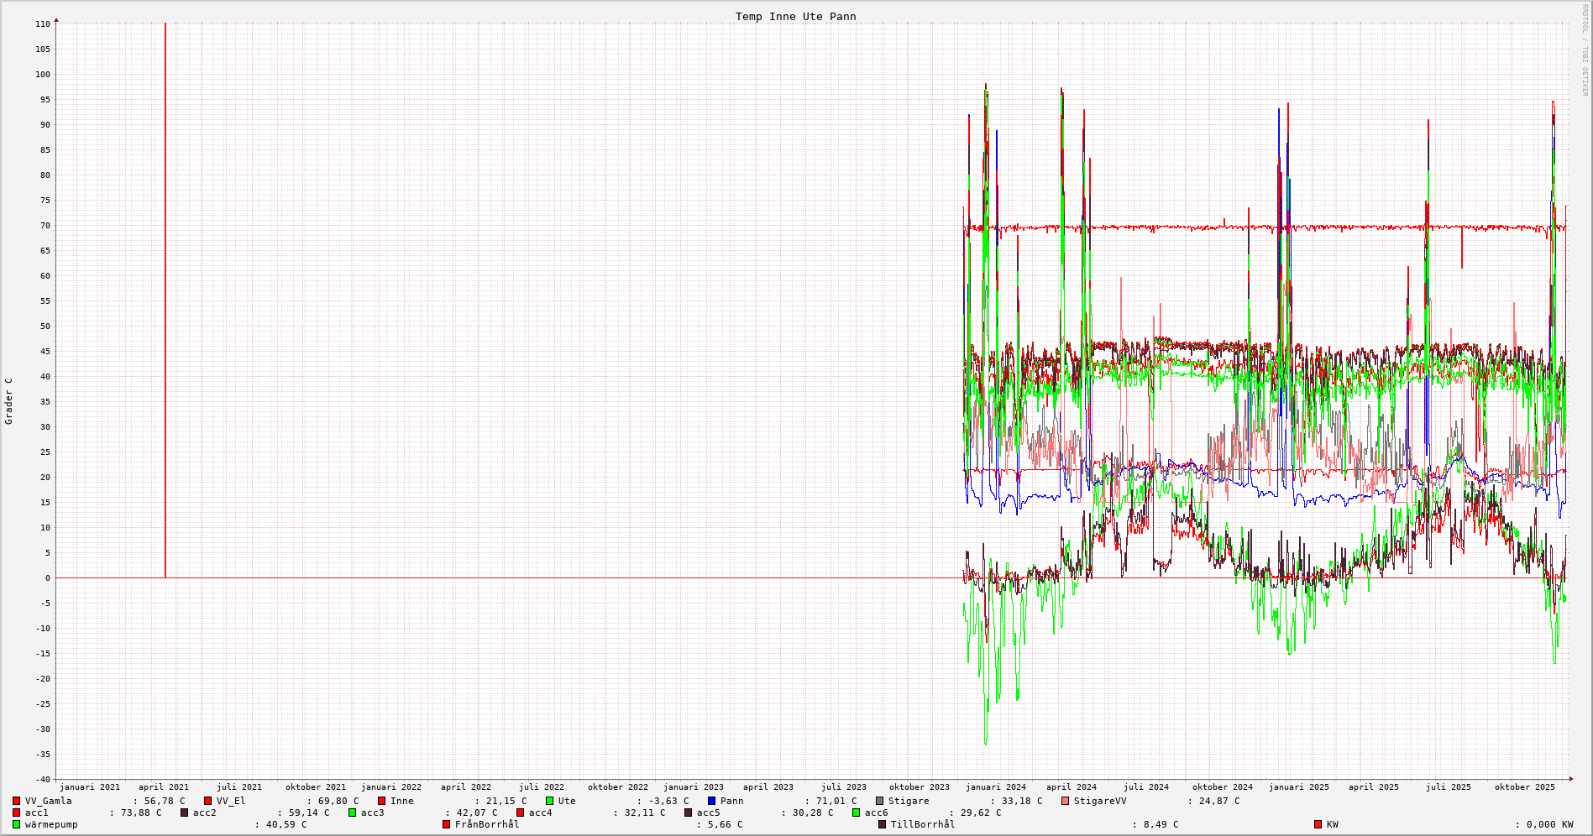Viewport: 1593px width, 836px height.
Task: Click the januari 2024 time axis label
Action: tap(995, 787)
